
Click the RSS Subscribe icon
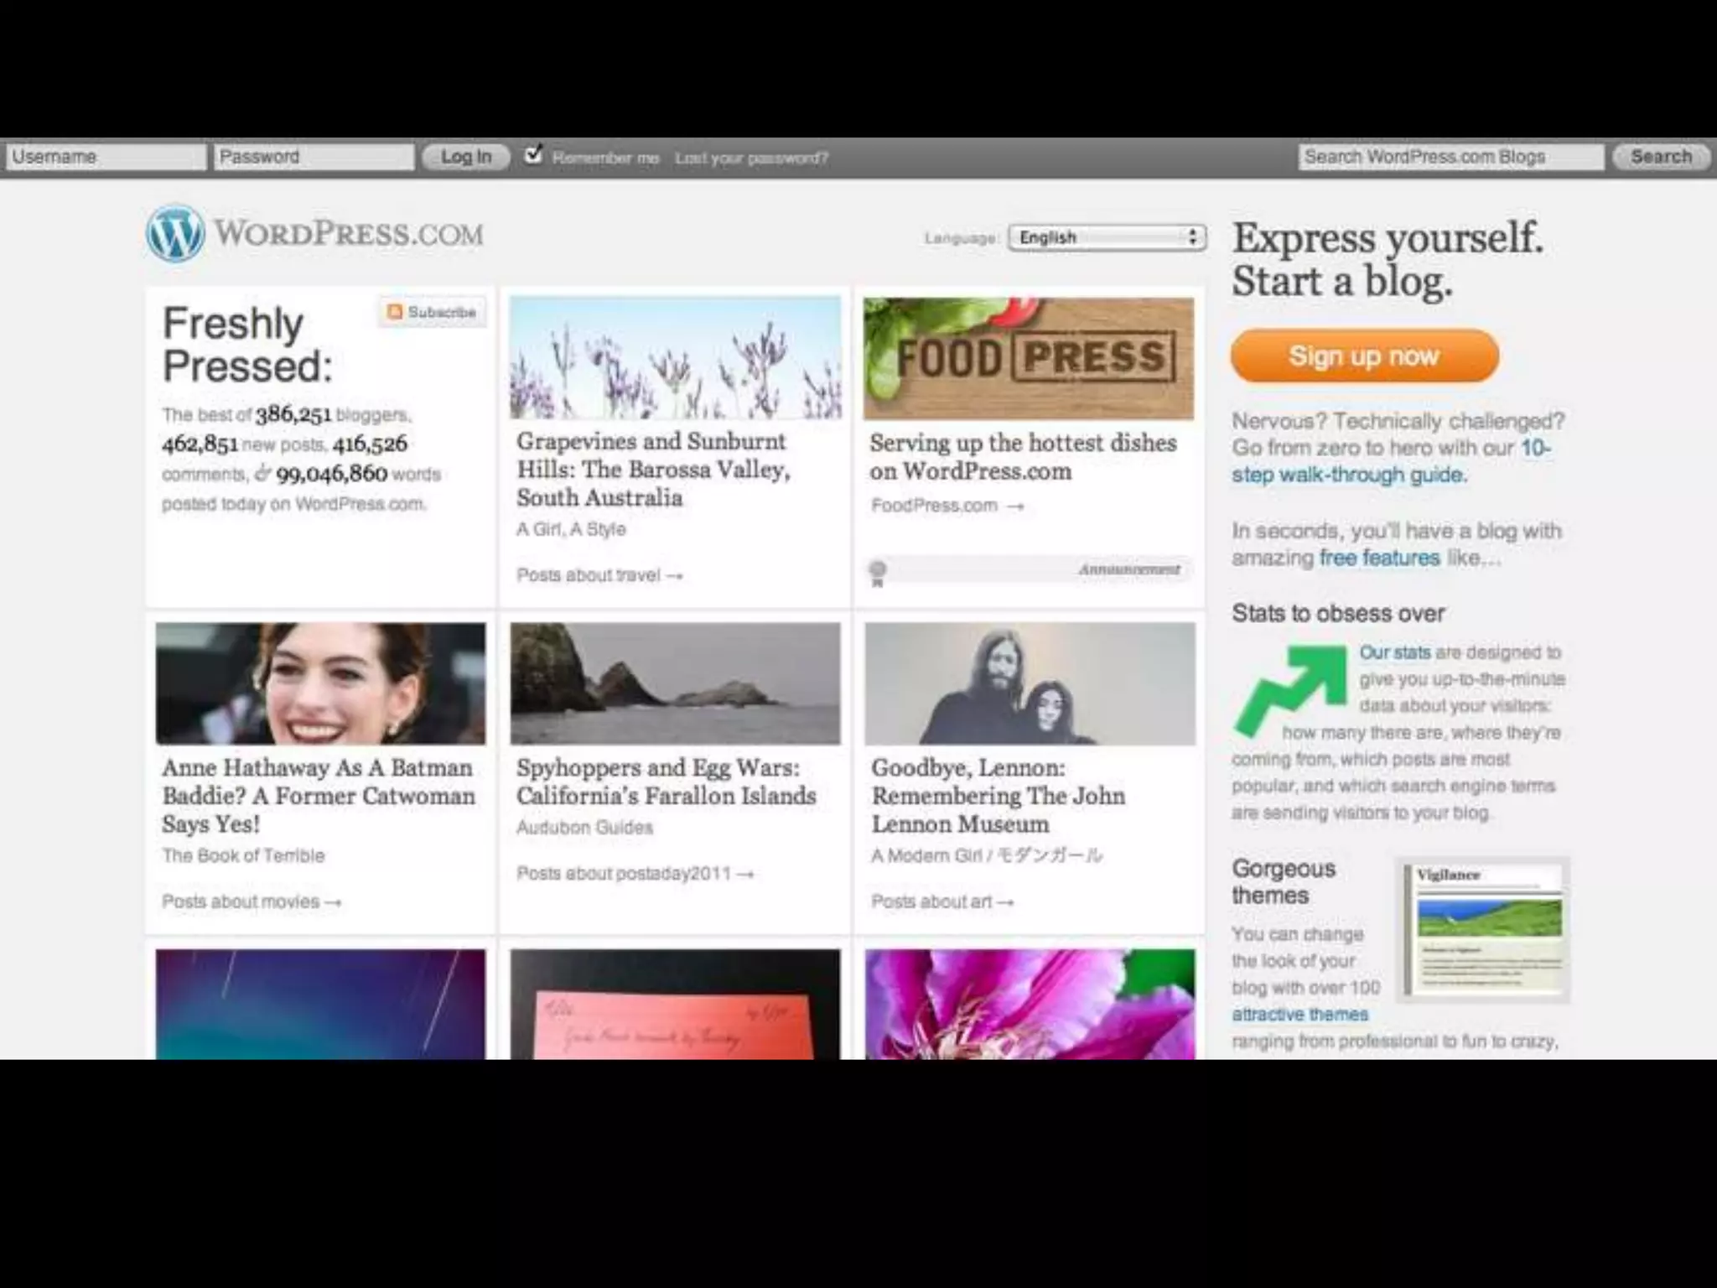[395, 312]
